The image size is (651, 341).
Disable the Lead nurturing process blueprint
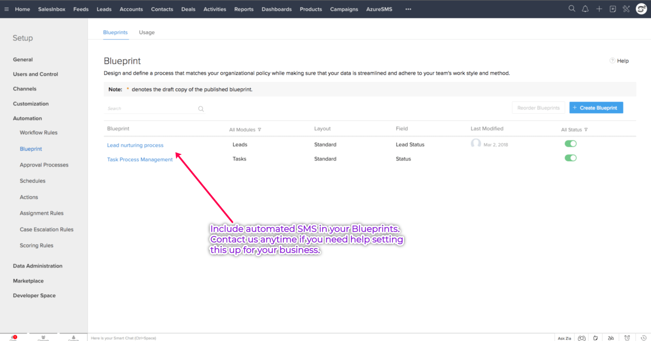570,143
